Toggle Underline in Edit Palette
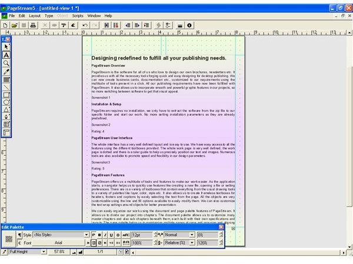 [x=111, y=235]
